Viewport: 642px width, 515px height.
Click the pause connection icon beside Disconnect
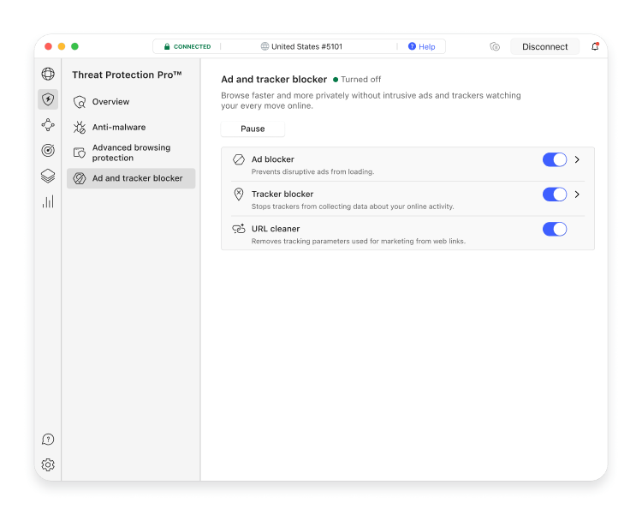[495, 46]
